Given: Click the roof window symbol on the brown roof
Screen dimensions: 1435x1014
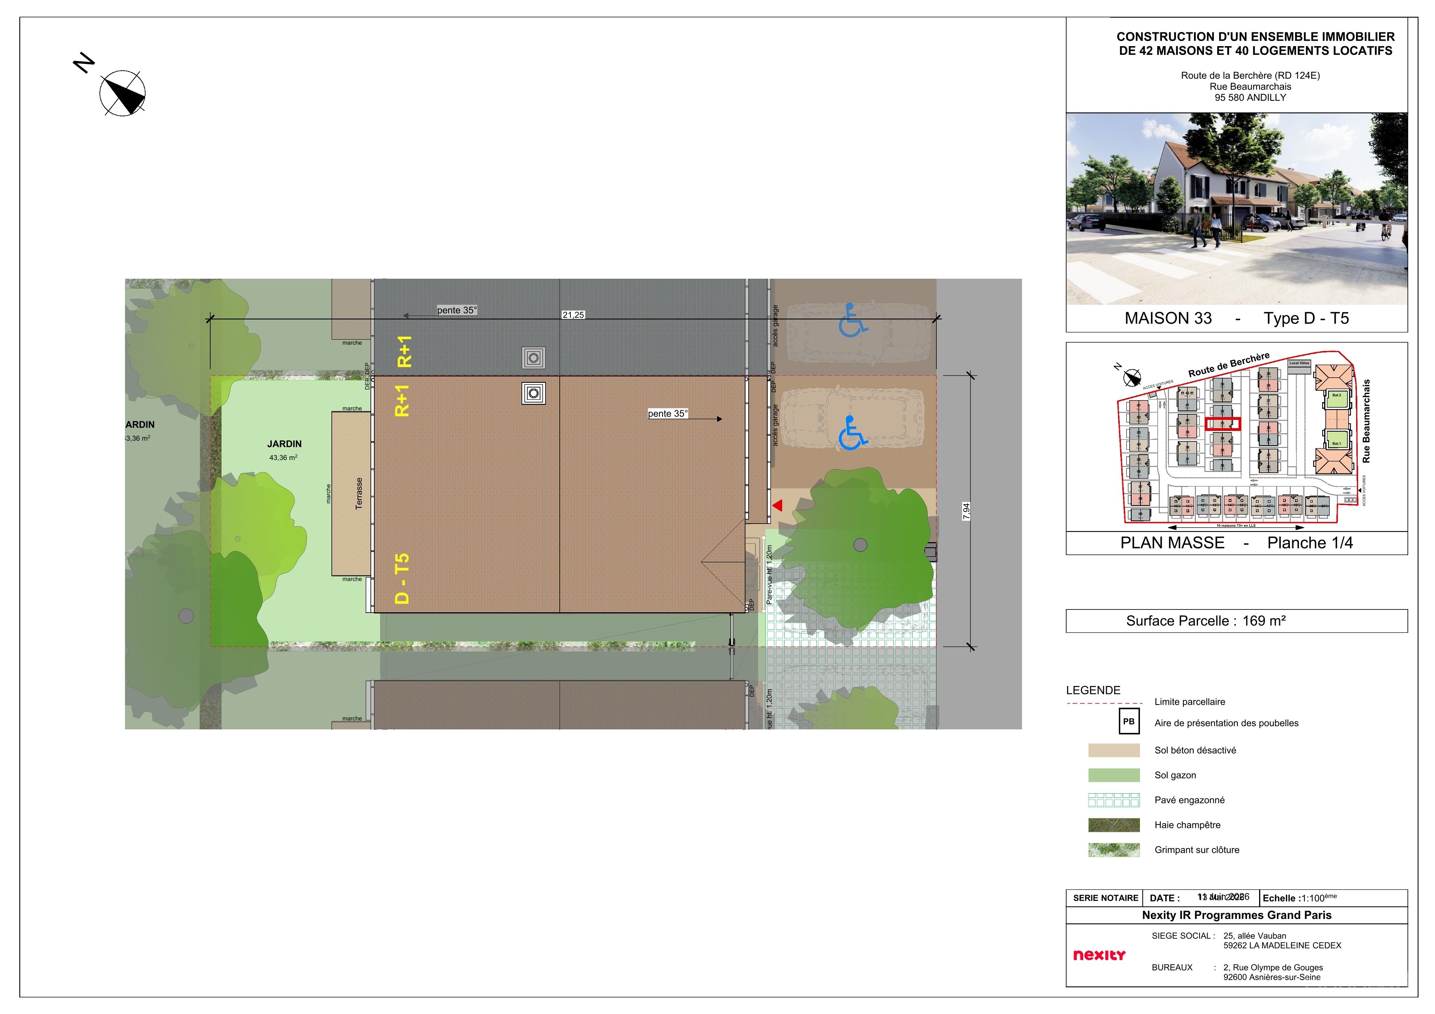Looking at the screenshot, I should coord(533,393).
